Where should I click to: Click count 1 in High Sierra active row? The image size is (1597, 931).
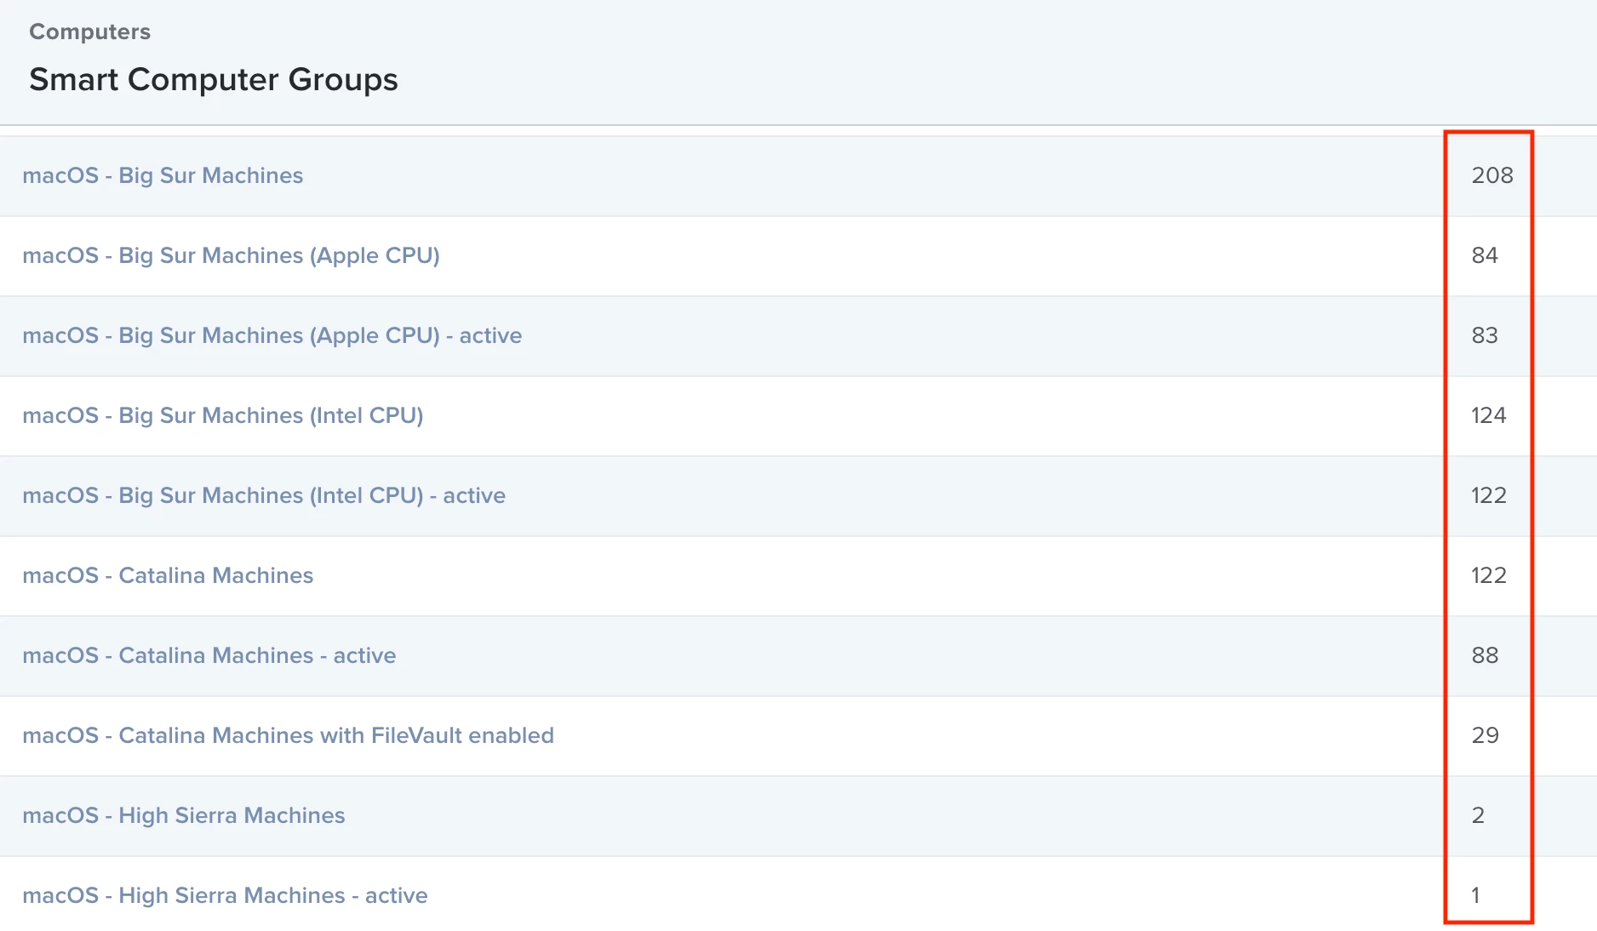click(x=1475, y=895)
